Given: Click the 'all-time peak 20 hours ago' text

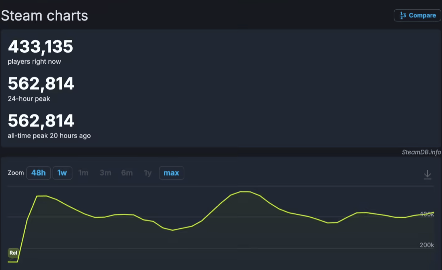Looking at the screenshot, I should [x=49, y=136].
